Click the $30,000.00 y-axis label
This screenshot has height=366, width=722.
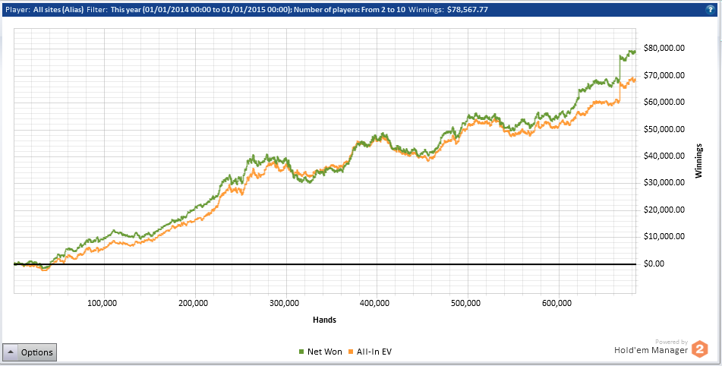[x=664, y=183]
